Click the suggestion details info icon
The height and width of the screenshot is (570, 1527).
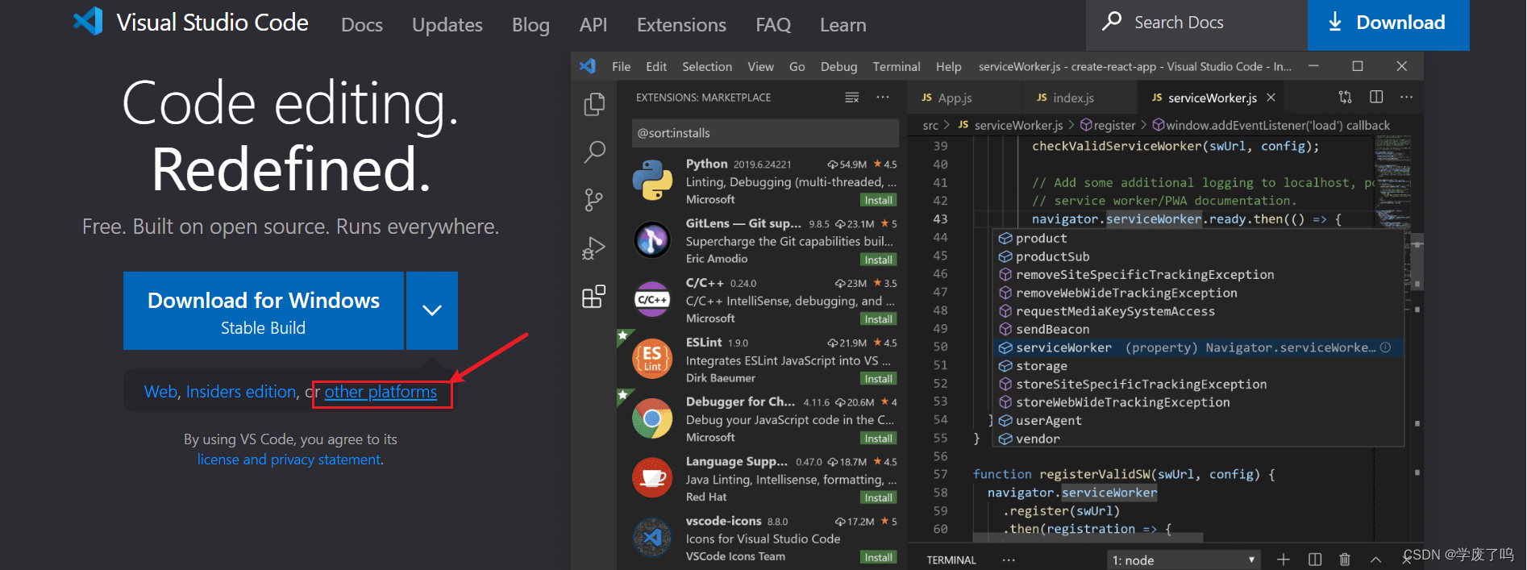[x=1385, y=347]
